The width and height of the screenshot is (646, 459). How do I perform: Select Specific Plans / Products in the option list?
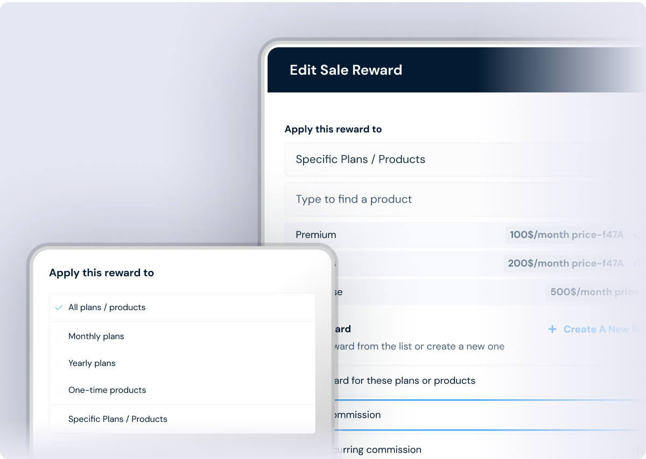[182, 419]
